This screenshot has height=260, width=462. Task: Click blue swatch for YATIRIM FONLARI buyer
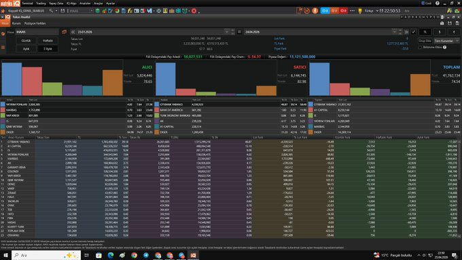click(x=3, y=105)
